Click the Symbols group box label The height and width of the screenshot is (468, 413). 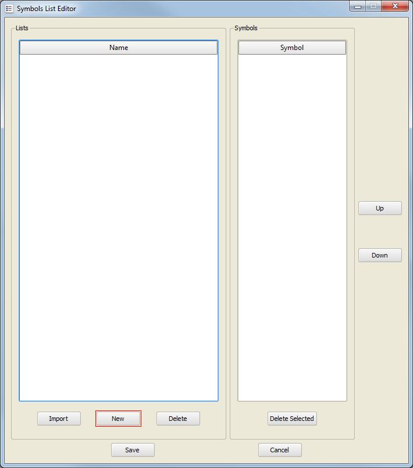click(246, 28)
